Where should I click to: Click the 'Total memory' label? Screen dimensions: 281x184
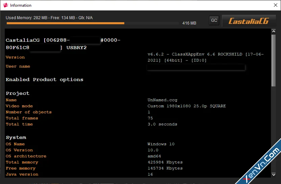22,162
